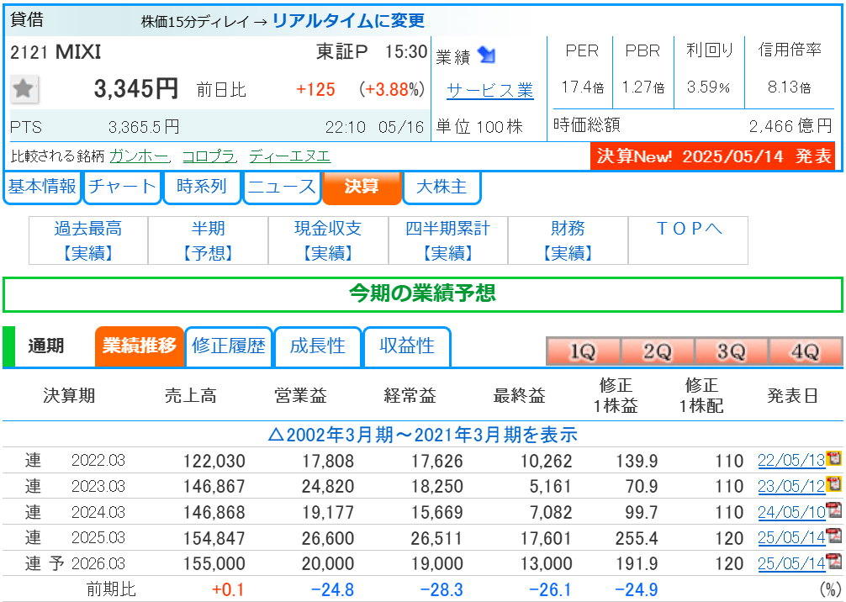Screen dimensions: 846x602
Task: Jump to 四半期累計【実績】 section
Action: [x=448, y=240]
